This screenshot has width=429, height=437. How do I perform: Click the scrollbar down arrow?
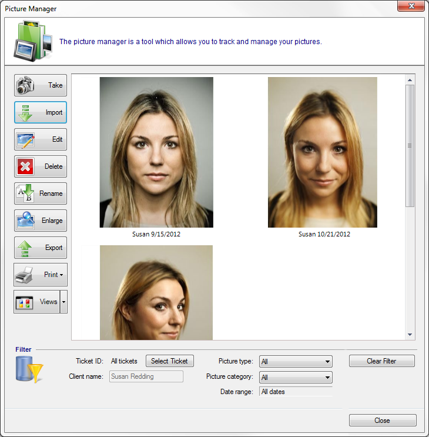point(410,335)
